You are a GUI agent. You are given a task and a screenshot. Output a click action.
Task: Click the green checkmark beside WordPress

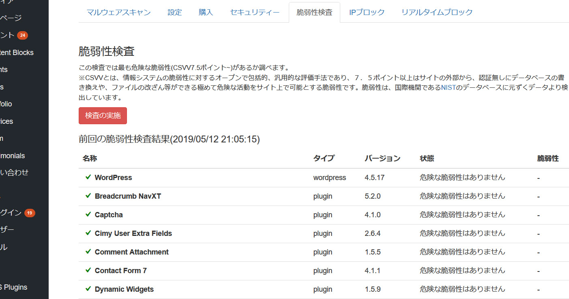coord(88,177)
